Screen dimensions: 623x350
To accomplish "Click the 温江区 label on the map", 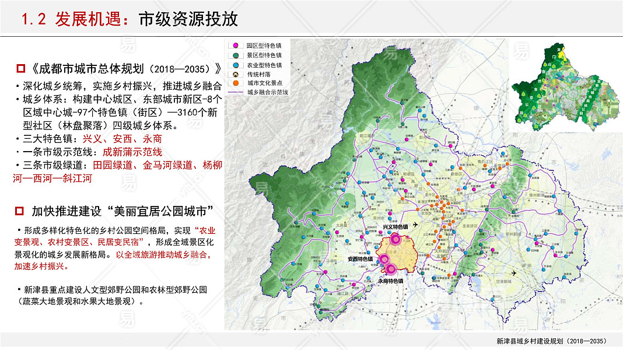I will 403,202.
